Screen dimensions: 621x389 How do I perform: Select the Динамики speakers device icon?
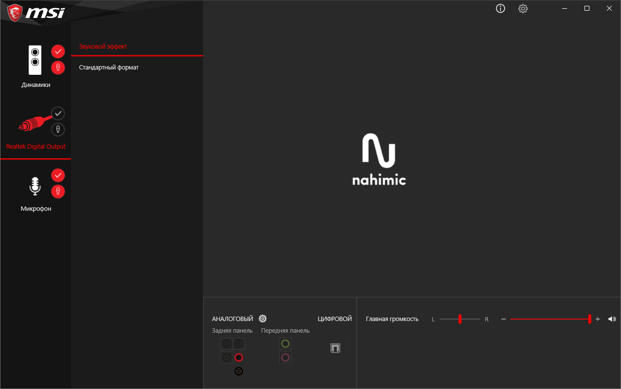35,60
